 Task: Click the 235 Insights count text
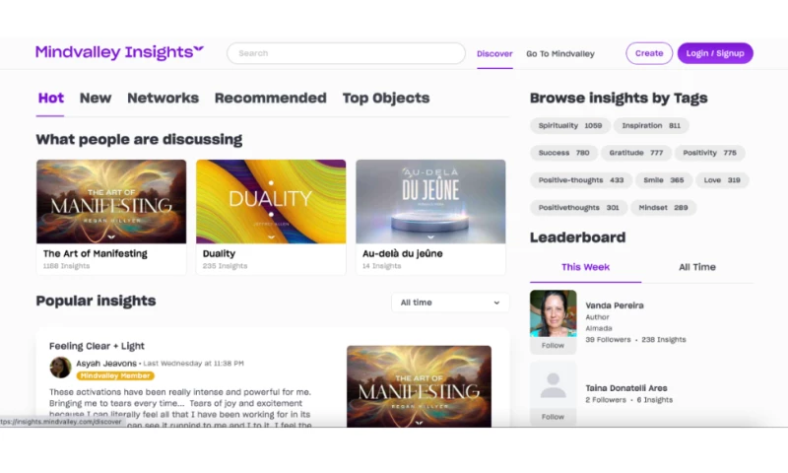click(x=225, y=266)
